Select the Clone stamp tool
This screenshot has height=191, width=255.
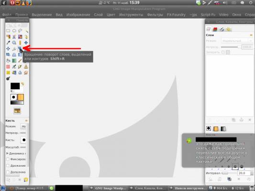[x=26, y=66]
